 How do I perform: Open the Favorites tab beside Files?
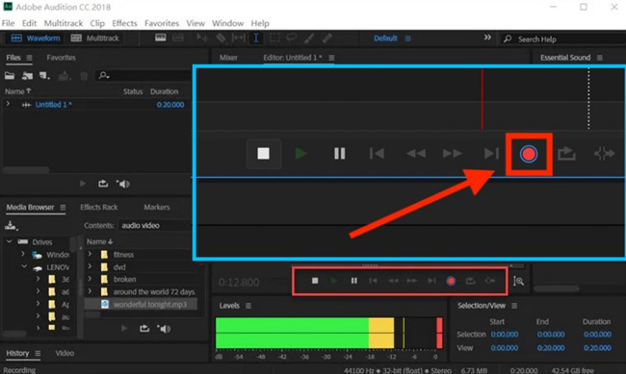click(x=61, y=58)
